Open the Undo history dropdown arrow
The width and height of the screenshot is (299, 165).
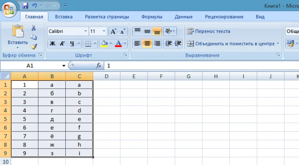click(x=40, y=5)
